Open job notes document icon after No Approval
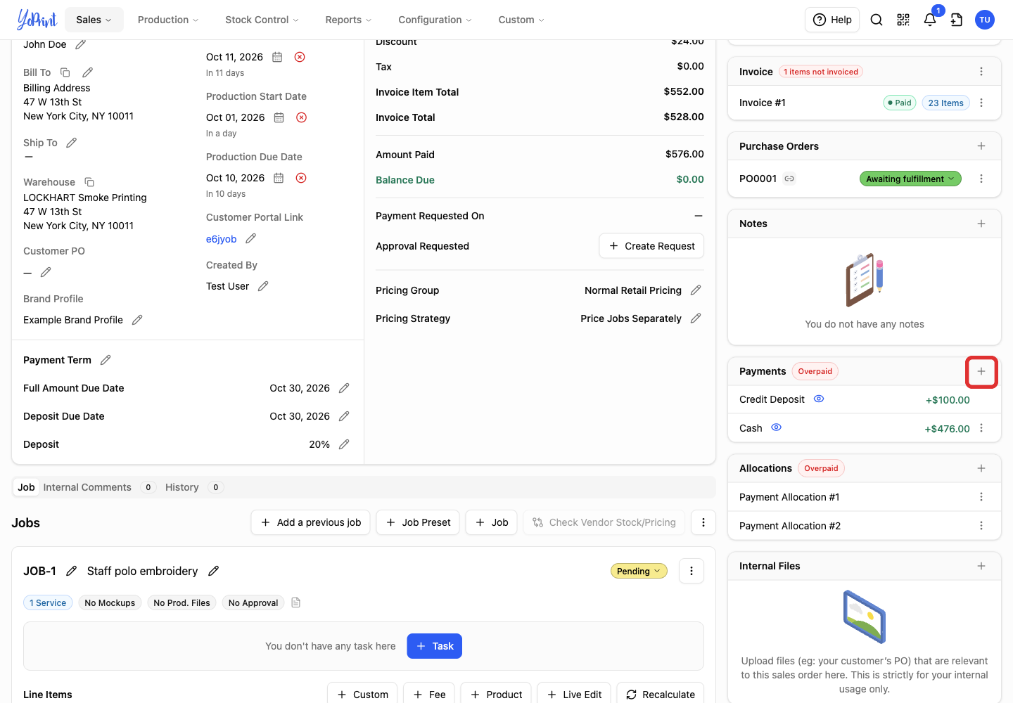The image size is (1013, 703). [x=296, y=602]
